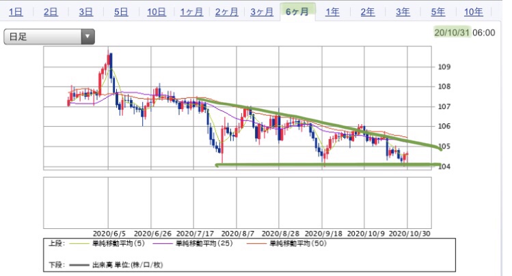Screen dimensions: 512x276
Task: Click the 109 price axis label
Action: (444, 67)
